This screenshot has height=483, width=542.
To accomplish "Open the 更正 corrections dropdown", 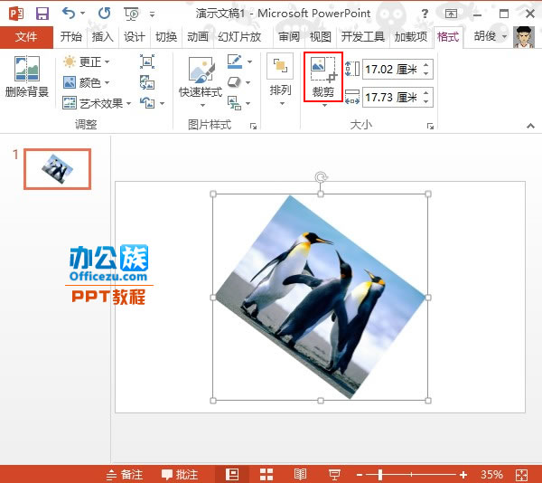I will click(x=87, y=62).
